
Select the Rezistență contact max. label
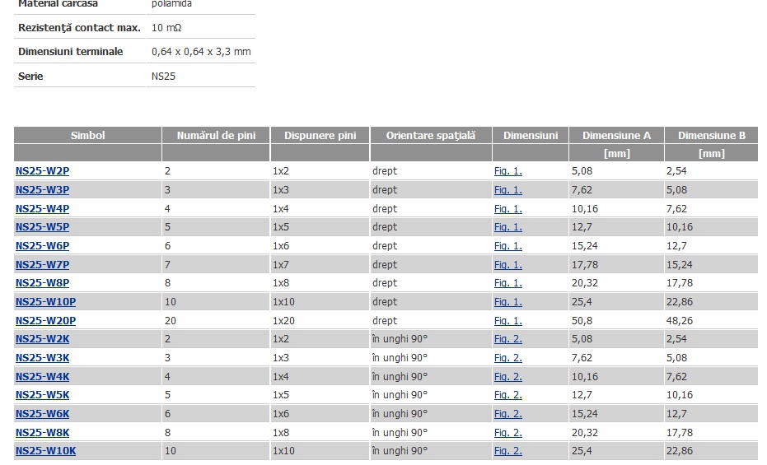79,28
